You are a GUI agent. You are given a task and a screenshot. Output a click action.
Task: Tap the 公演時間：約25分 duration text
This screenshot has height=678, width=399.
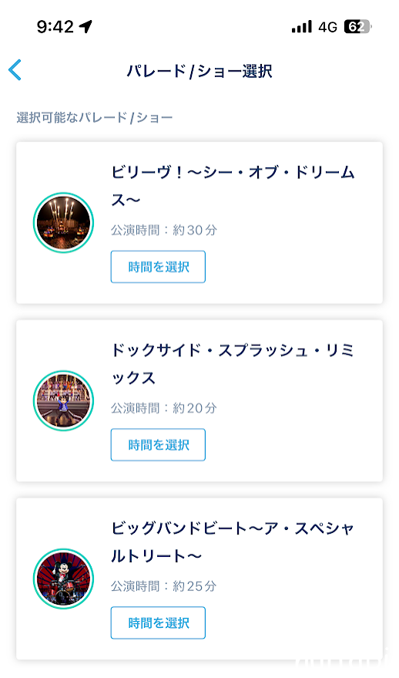click(163, 586)
